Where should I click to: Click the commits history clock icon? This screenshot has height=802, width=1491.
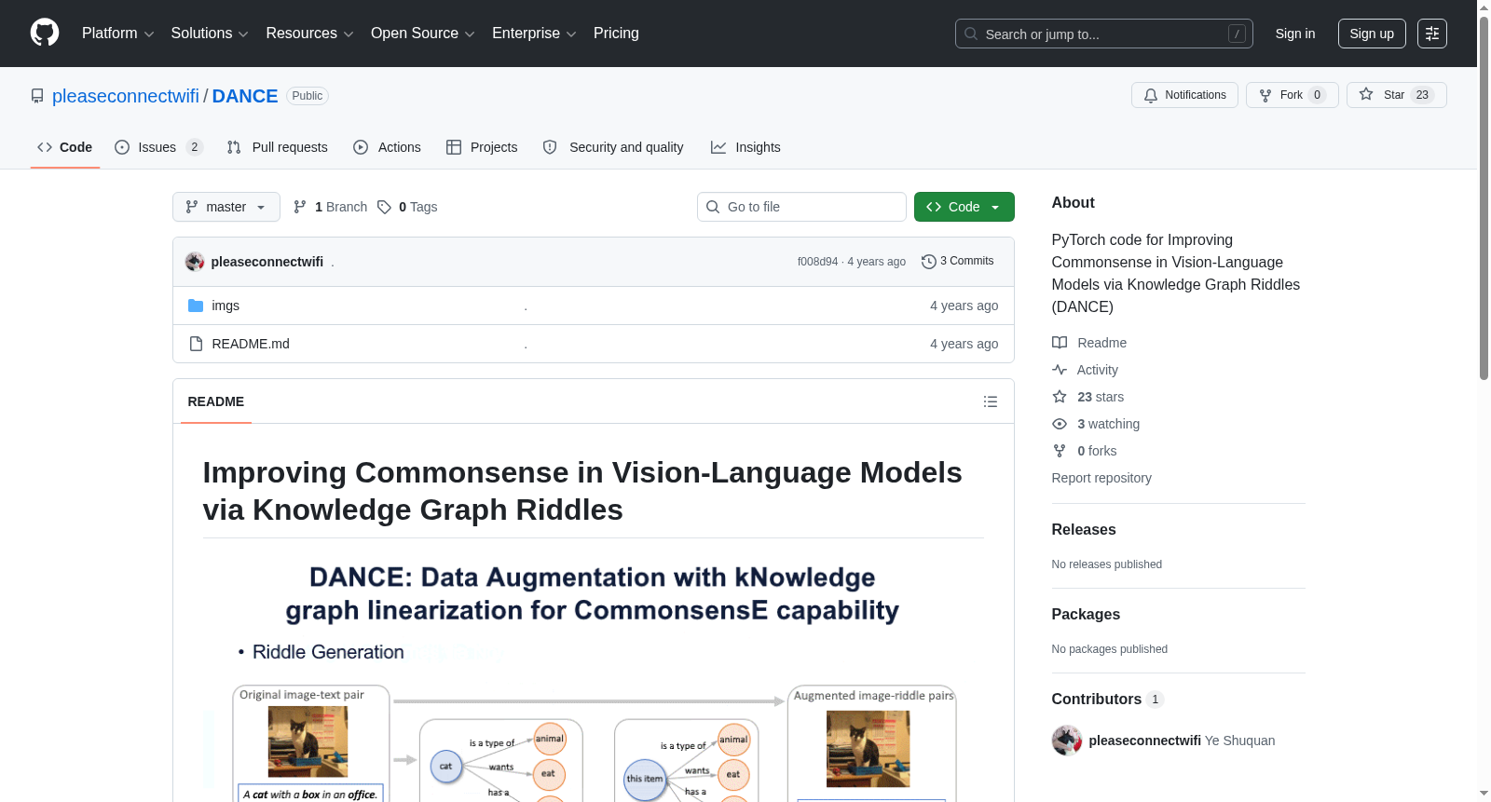[x=928, y=262]
